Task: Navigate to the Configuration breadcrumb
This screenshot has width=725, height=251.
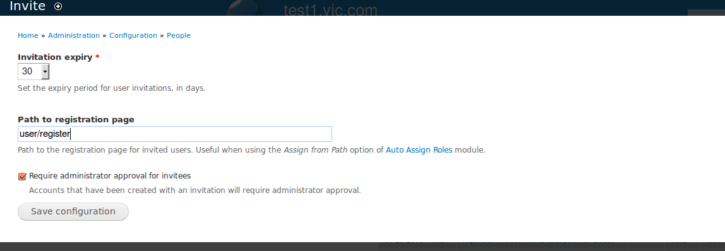Action: point(133,35)
